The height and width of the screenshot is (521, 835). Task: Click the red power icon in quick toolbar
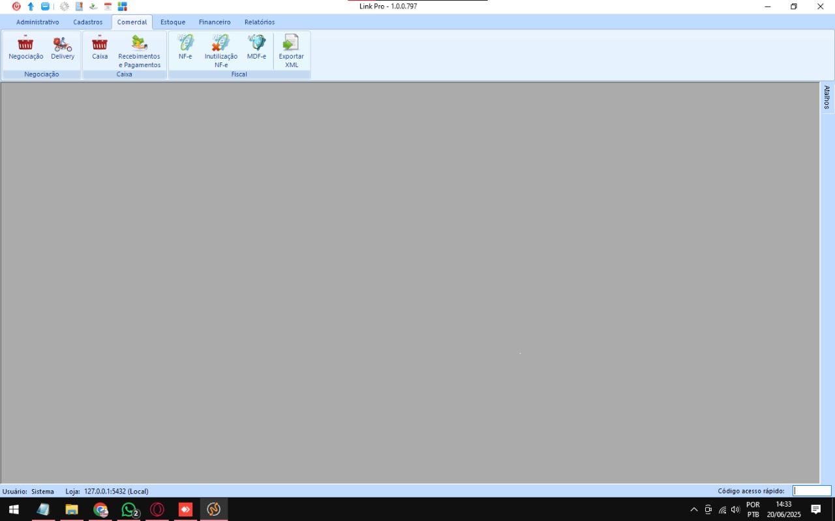point(16,7)
